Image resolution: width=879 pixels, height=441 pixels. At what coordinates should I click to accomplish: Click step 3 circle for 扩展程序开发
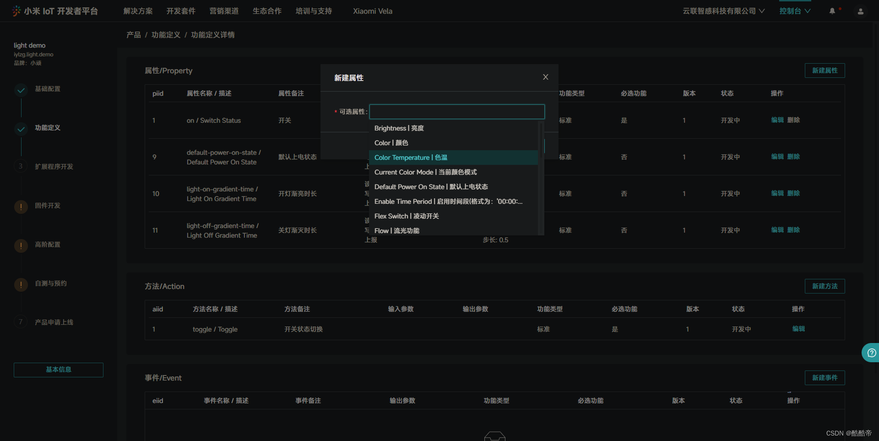click(x=21, y=166)
